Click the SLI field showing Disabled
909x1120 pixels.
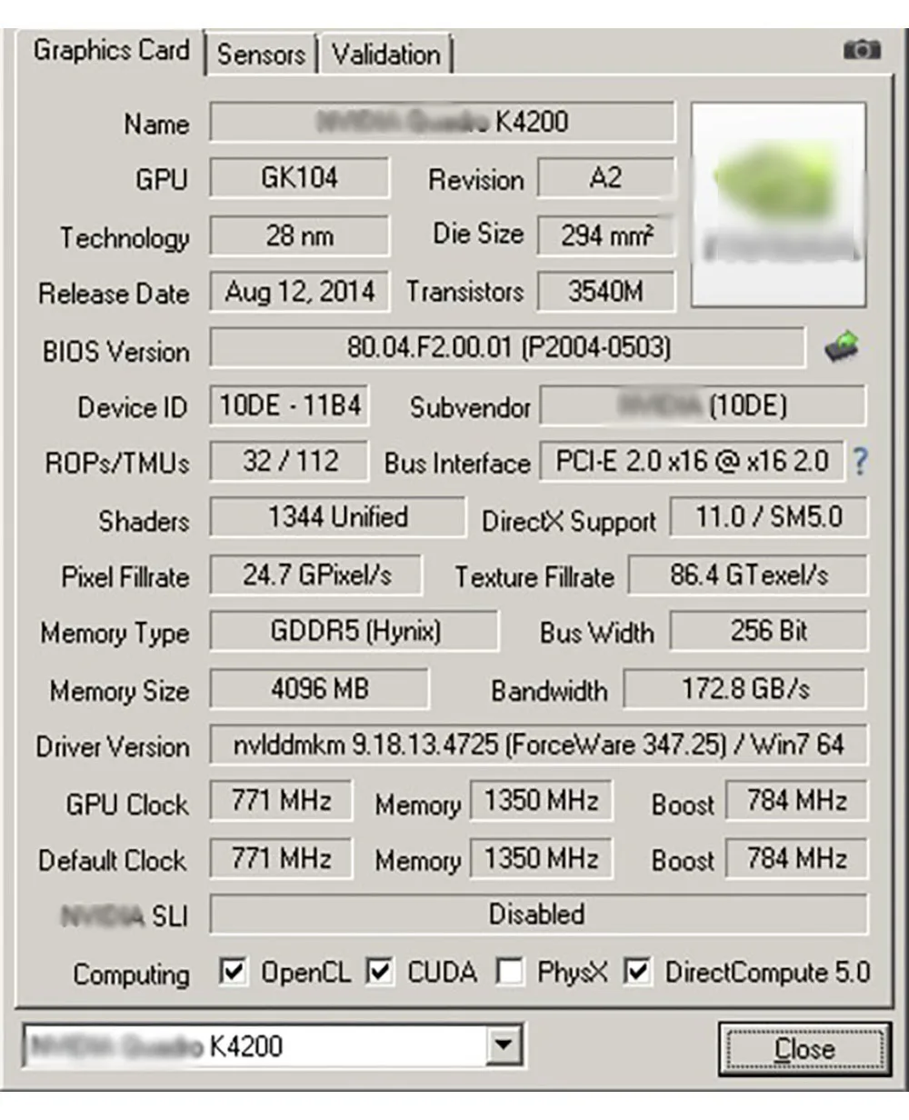pyautogui.click(x=538, y=914)
